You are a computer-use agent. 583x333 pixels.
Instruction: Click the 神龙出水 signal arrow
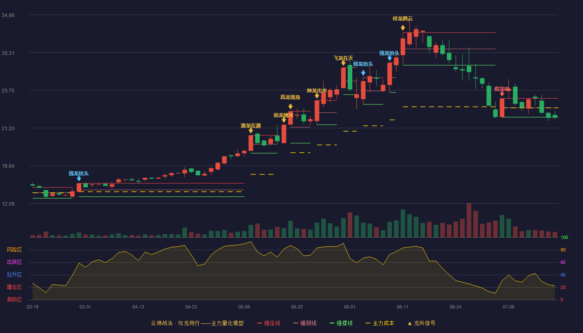coord(317,96)
